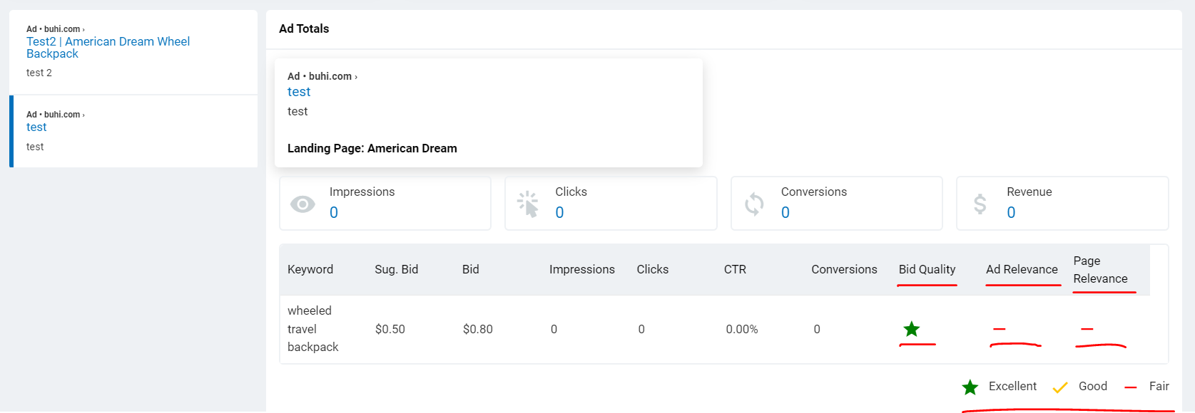
Task: Click the Good legend checkmark icon
Action: coord(1059,387)
